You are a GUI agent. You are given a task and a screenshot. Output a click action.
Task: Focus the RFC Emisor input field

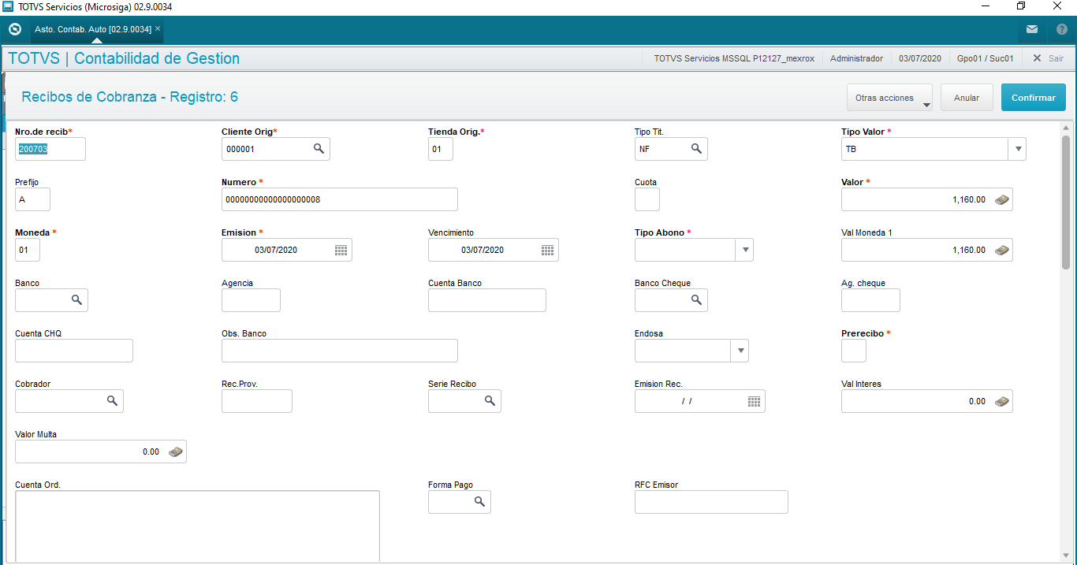711,502
